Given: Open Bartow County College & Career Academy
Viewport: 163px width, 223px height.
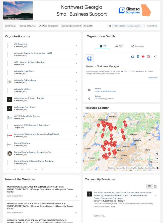Looking at the screenshot, I should 34,161.
